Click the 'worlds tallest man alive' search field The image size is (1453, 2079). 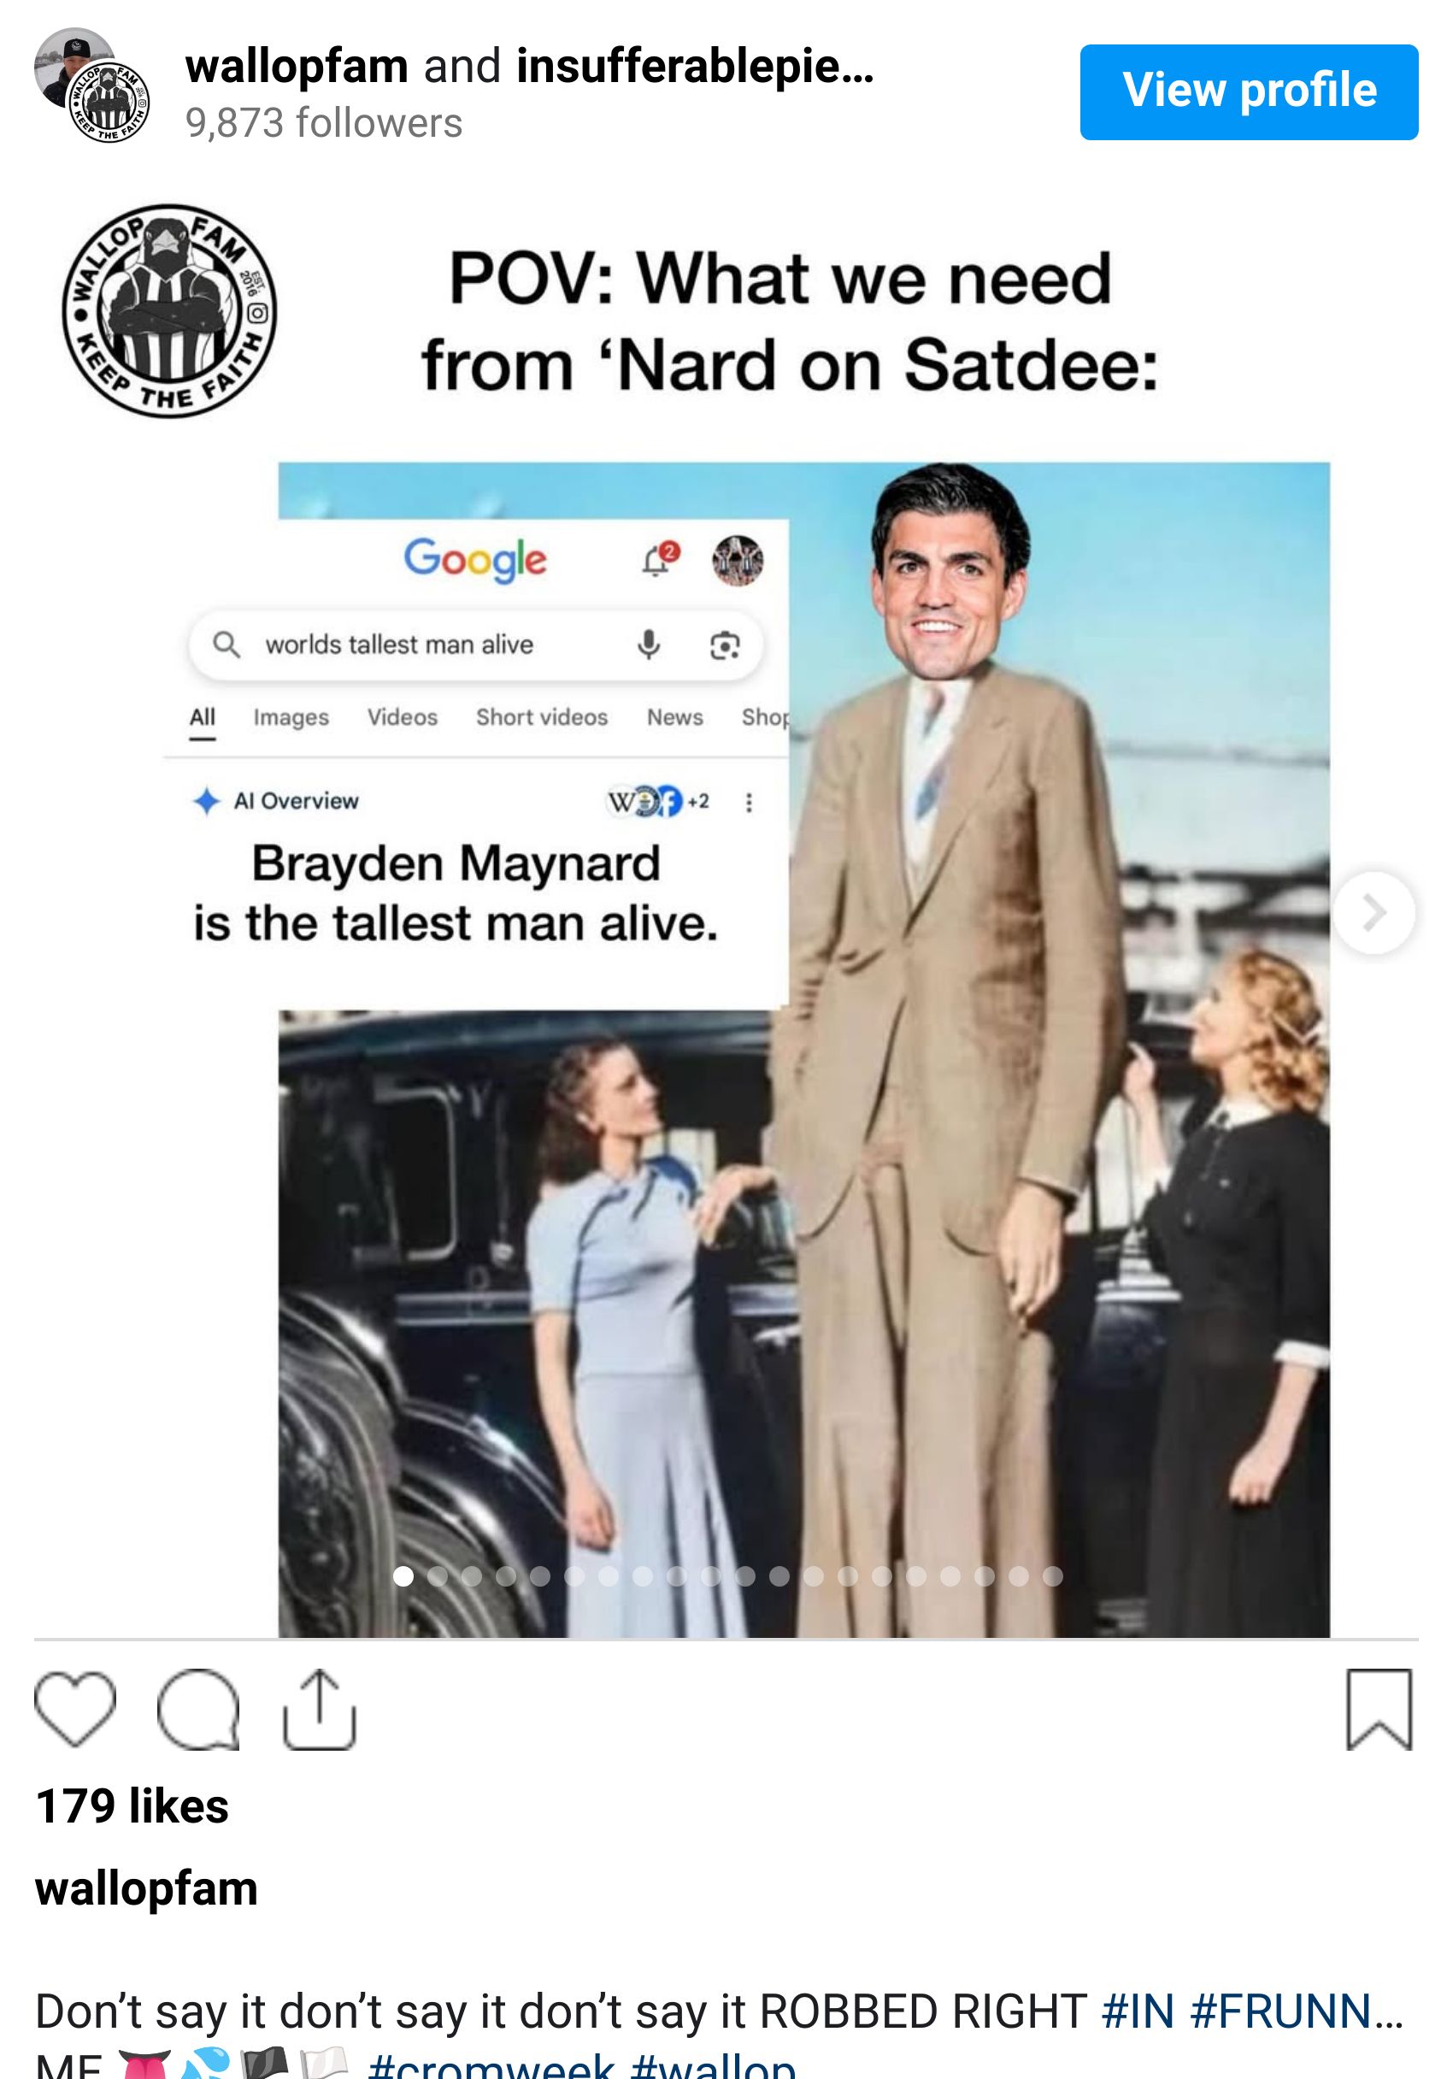[475, 645]
